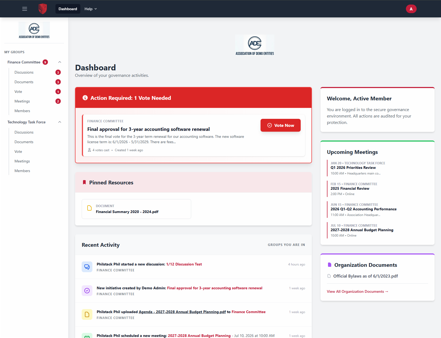Follow View All Organization Documents link
Viewport: 441px width, 338px height.
(x=357, y=291)
